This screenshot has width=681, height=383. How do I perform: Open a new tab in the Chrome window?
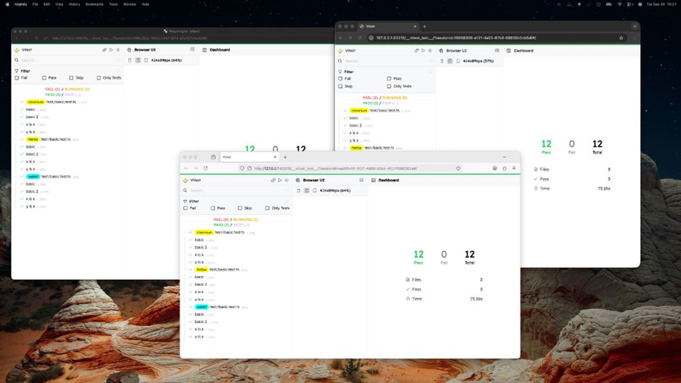[425, 27]
